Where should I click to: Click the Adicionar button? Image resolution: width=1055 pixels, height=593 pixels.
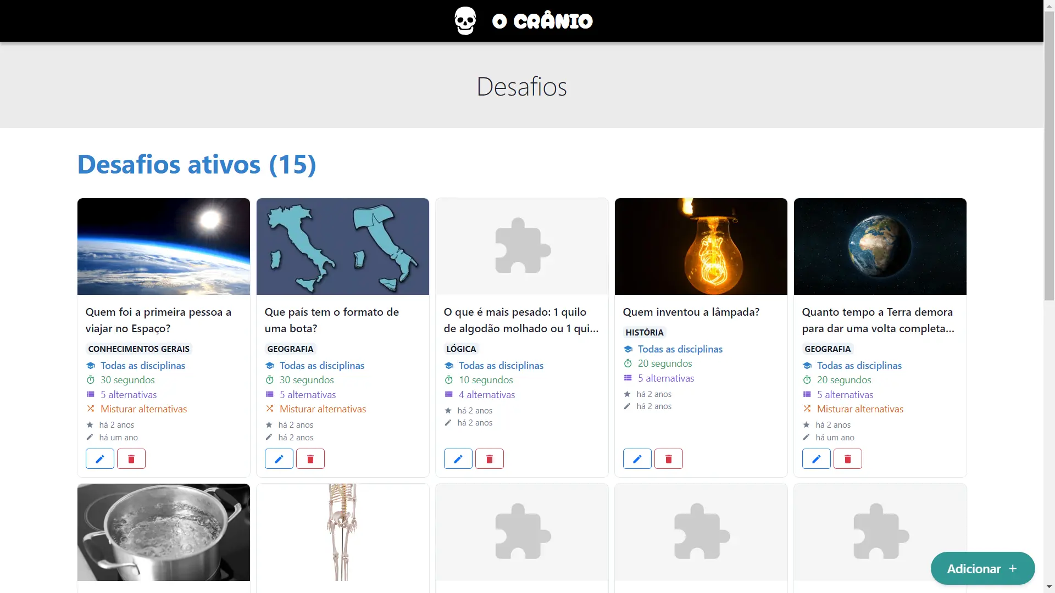point(982,568)
